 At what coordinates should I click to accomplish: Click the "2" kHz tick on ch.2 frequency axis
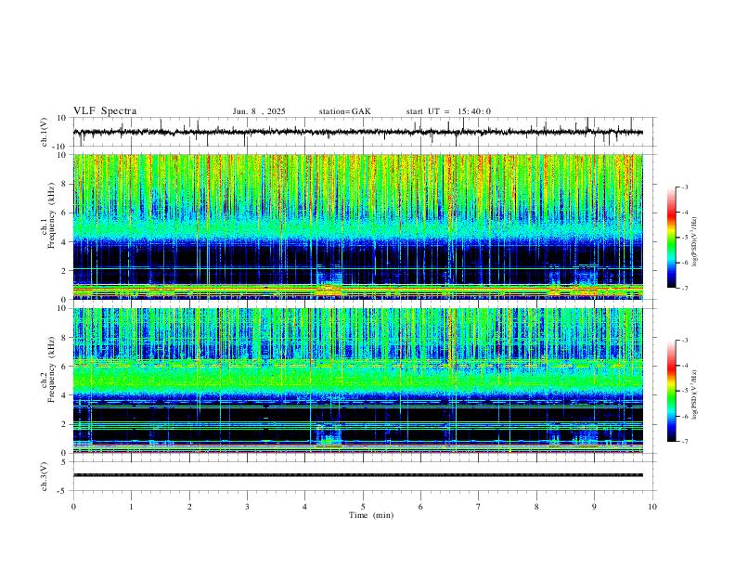click(64, 424)
